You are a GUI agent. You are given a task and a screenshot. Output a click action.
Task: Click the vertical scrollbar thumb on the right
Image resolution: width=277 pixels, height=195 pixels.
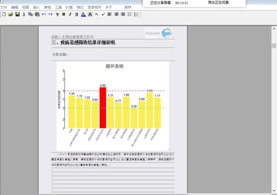[274, 46]
